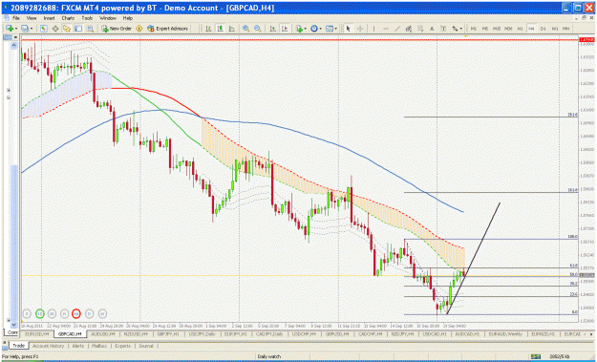
Task: Click the Zoom Out magnifier icon
Action: pyautogui.click(x=258, y=29)
